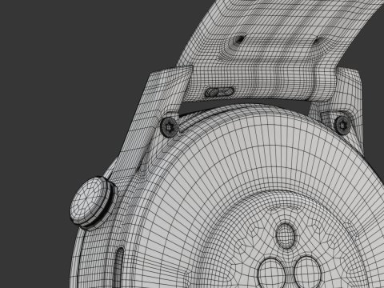Image resolution: width=384 pixels, height=288 pixels.
Task: Select the strap quick-release slider
Action: pos(219,92)
